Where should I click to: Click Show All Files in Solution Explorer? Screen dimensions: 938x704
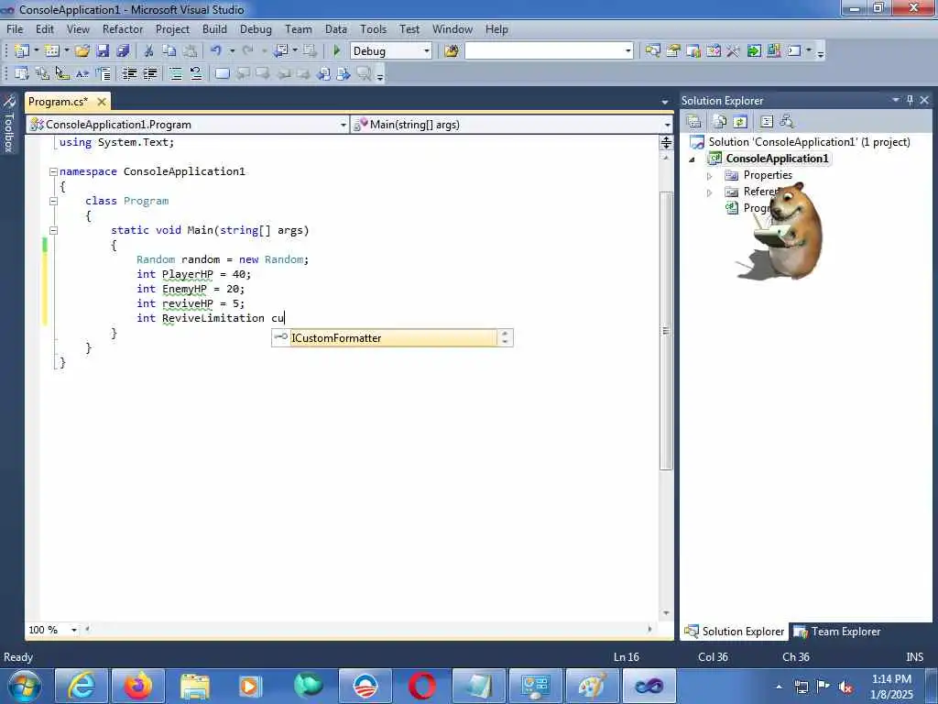point(720,122)
